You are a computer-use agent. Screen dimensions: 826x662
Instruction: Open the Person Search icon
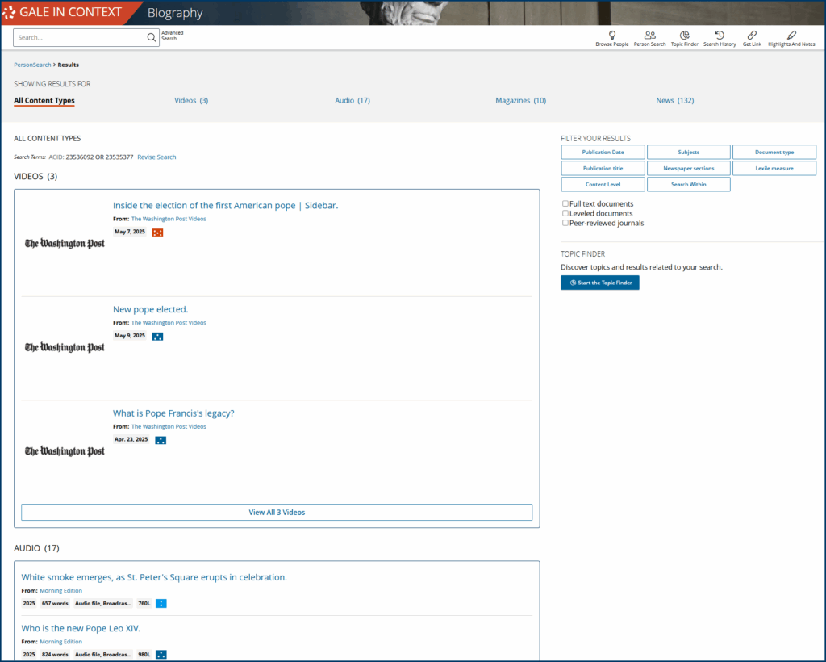point(650,36)
